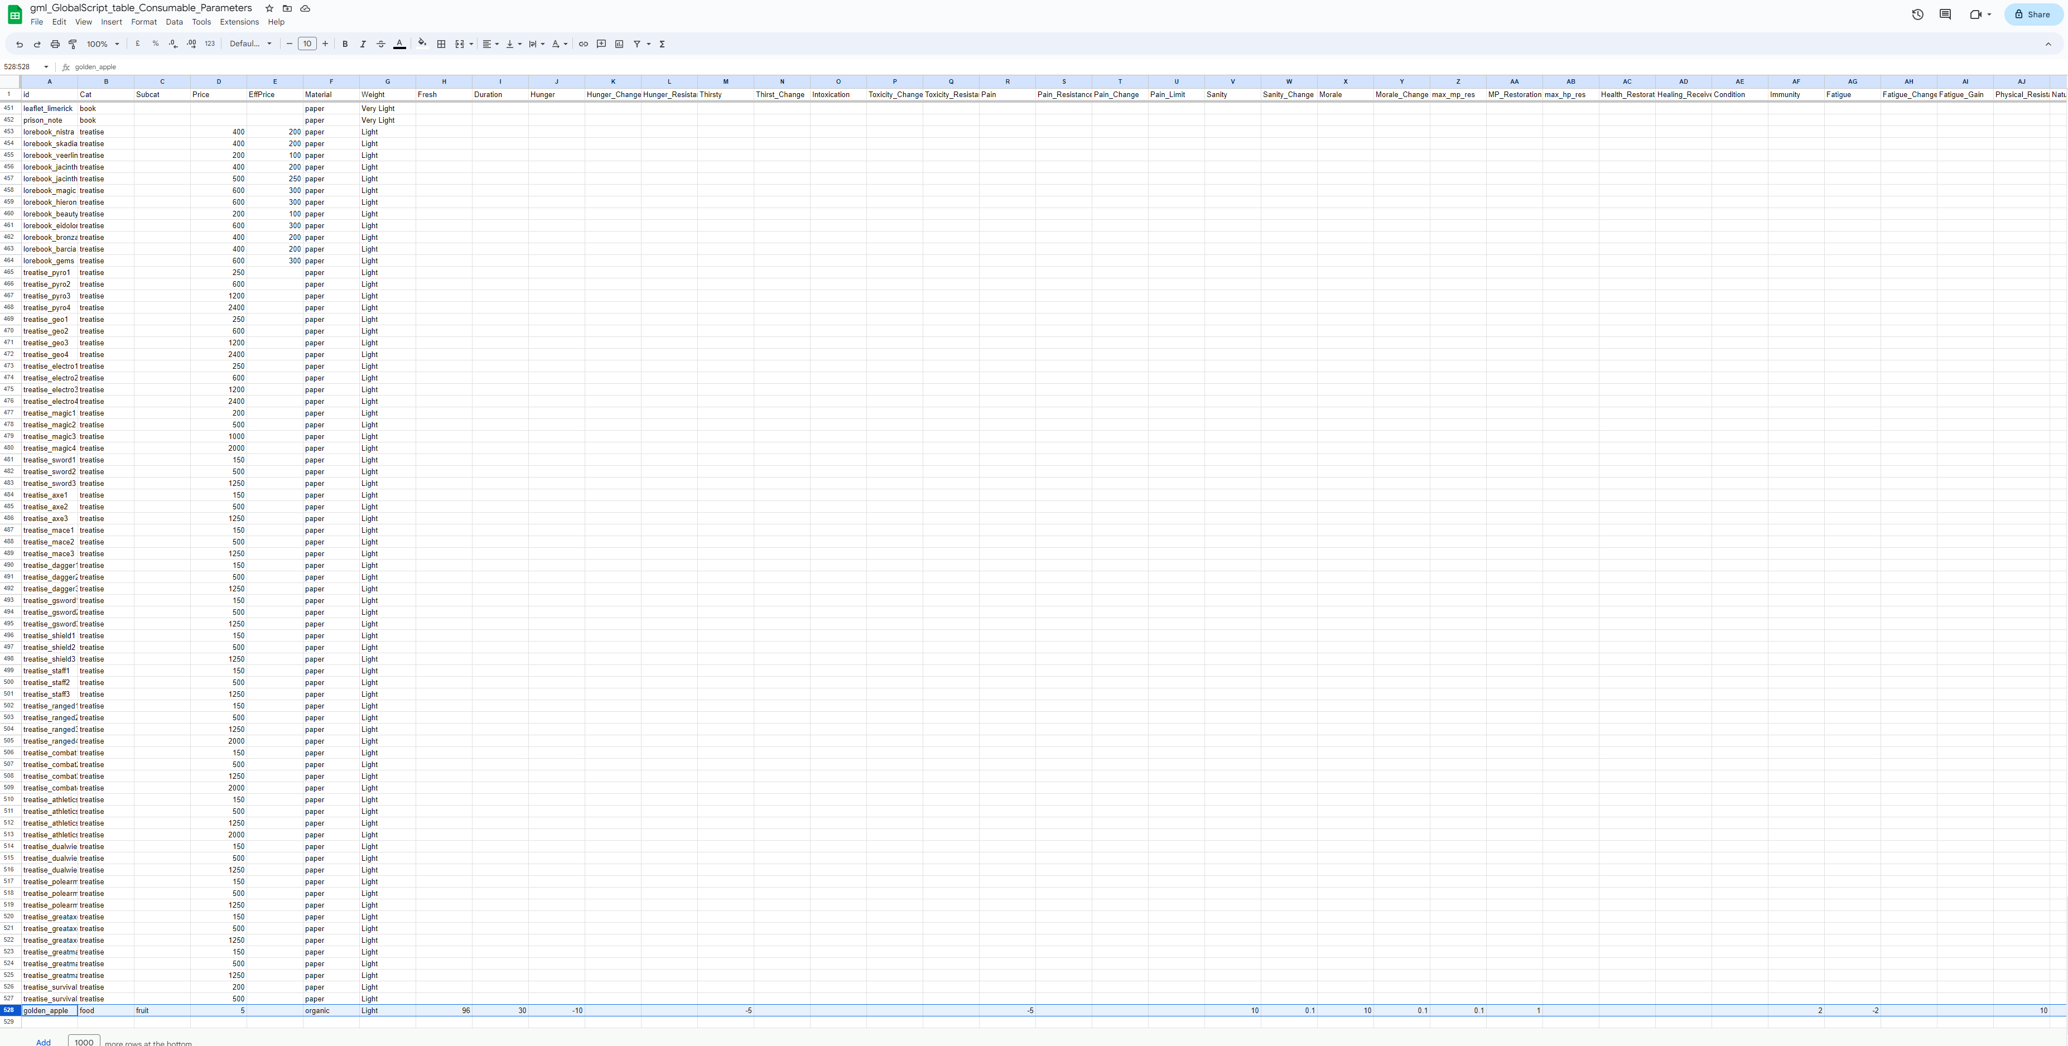Image resolution: width=2068 pixels, height=1046 pixels.
Task: Open the font family dropdown
Action: click(x=250, y=44)
